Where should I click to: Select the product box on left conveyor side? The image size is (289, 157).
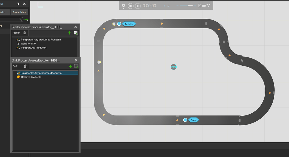pos(99,62)
